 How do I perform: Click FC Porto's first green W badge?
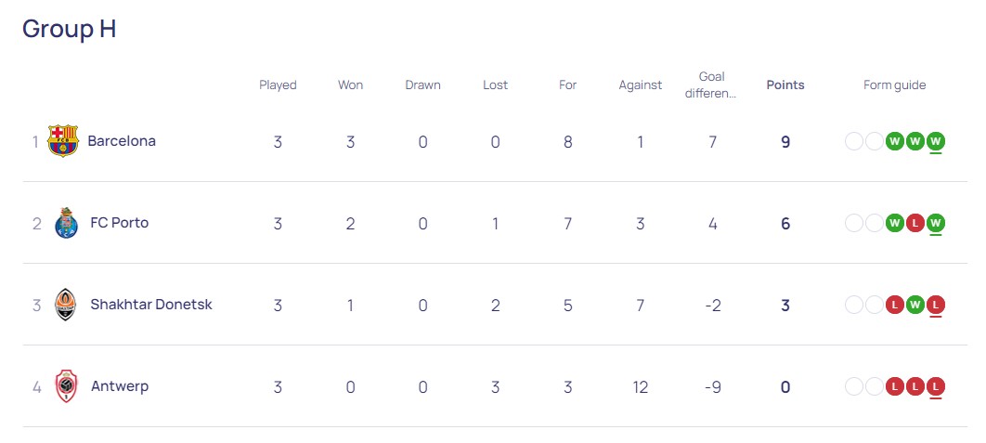pyautogui.click(x=895, y=224)
